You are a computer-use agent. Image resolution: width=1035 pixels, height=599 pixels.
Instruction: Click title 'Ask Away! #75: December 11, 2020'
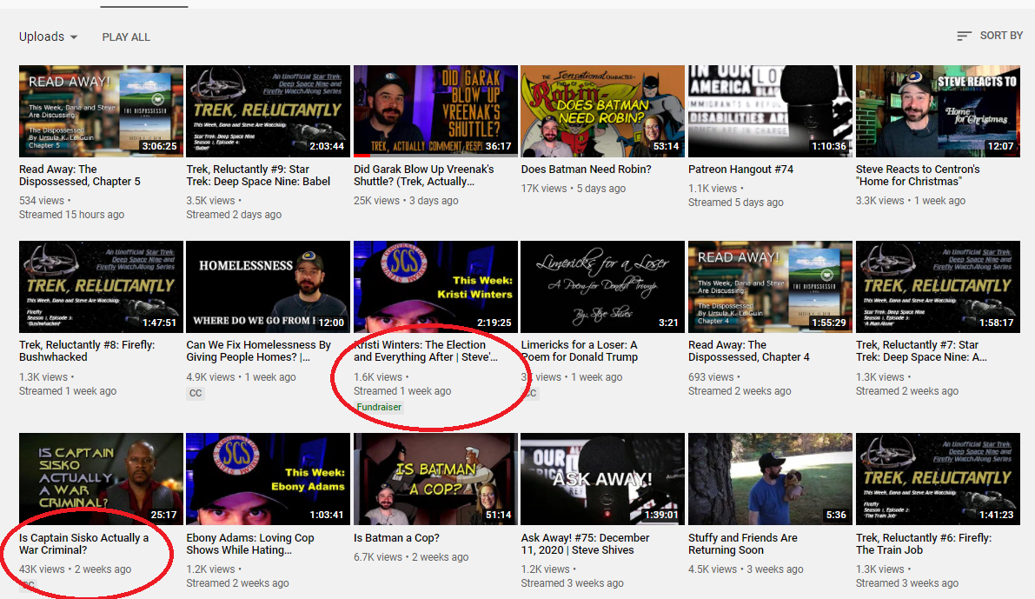pos(586,543)
